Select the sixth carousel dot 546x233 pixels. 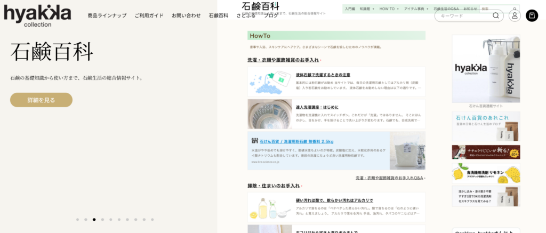point(119,220)
